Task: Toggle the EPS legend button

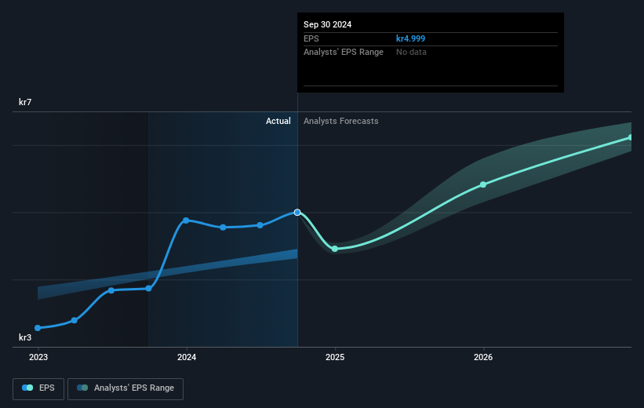Action: (x=38, y=388)
